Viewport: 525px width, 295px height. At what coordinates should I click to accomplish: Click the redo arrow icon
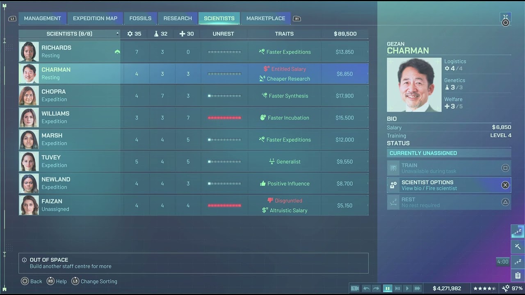(x=376, y=288)
